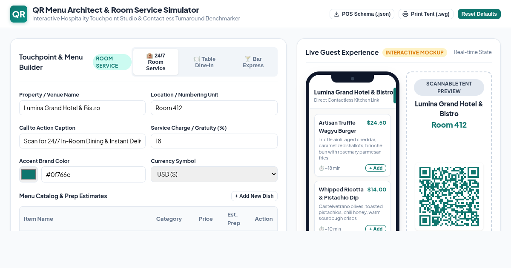Add the Whipped Ricotta & Pistachio Dip

point(376,228)
